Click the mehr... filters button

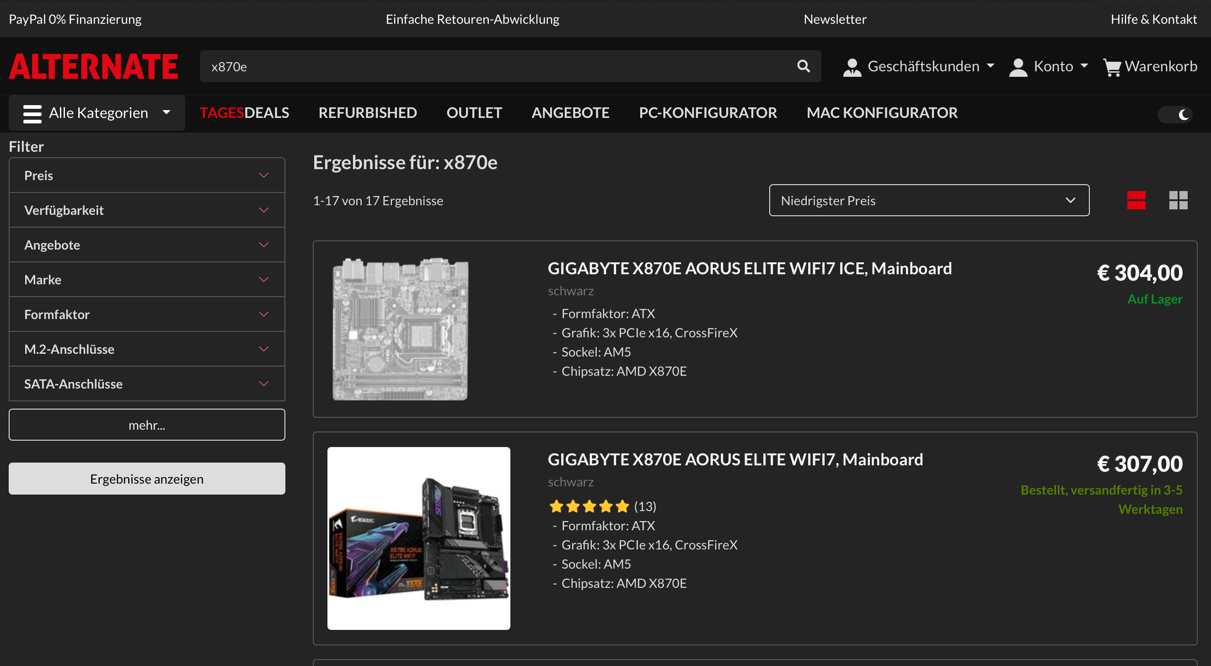(x=147, y=425)
